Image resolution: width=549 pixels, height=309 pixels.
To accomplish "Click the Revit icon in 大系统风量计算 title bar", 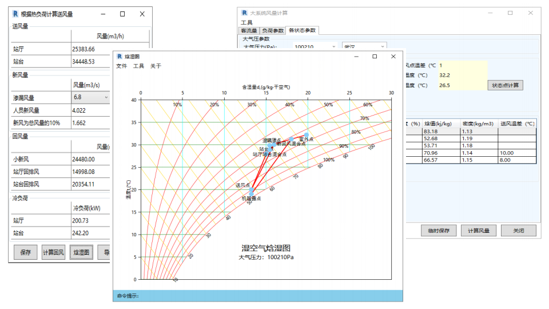I will point(244,13).
